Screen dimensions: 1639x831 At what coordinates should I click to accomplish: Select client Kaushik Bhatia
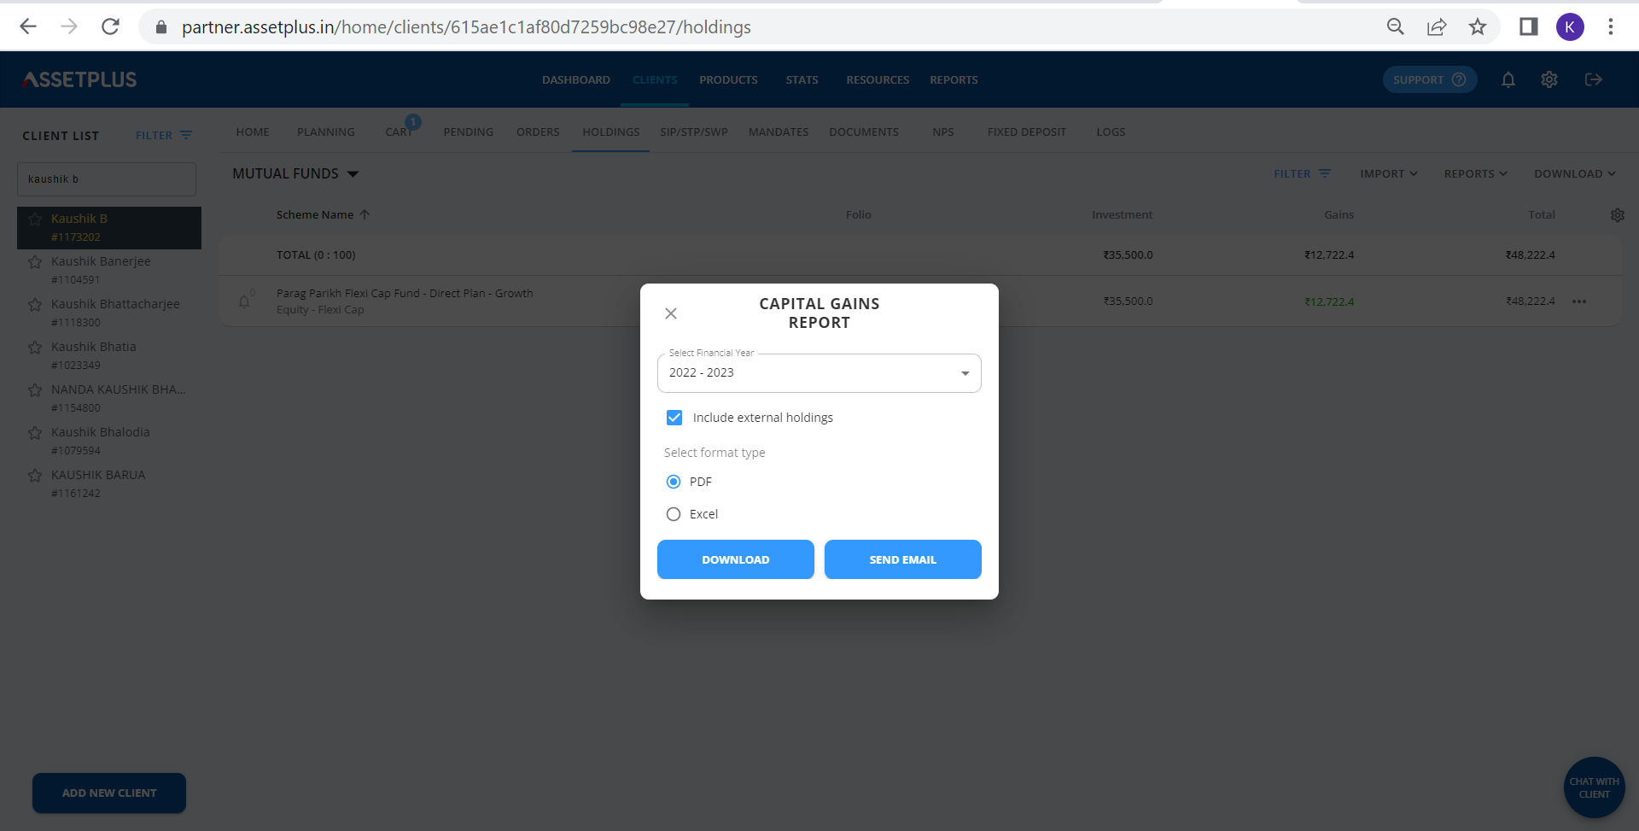(109, 356)
